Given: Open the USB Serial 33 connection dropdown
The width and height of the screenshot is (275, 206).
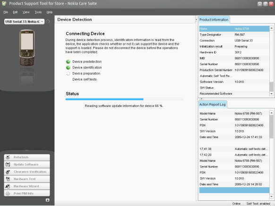Looking at the screenshot, I should pos(24,22).
